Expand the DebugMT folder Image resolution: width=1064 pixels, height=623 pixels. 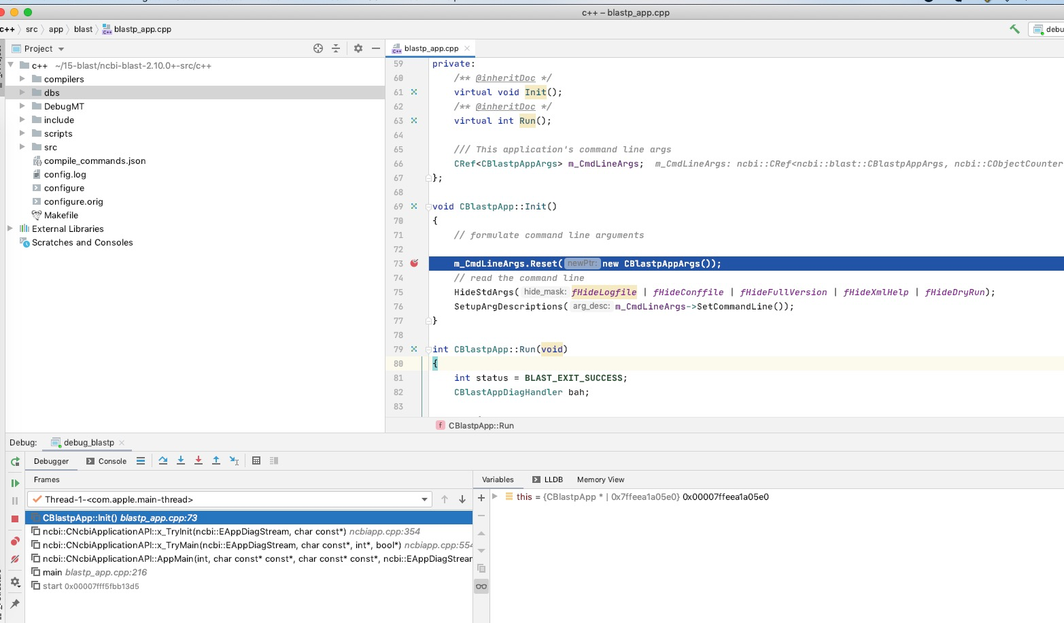pos(22,106)
